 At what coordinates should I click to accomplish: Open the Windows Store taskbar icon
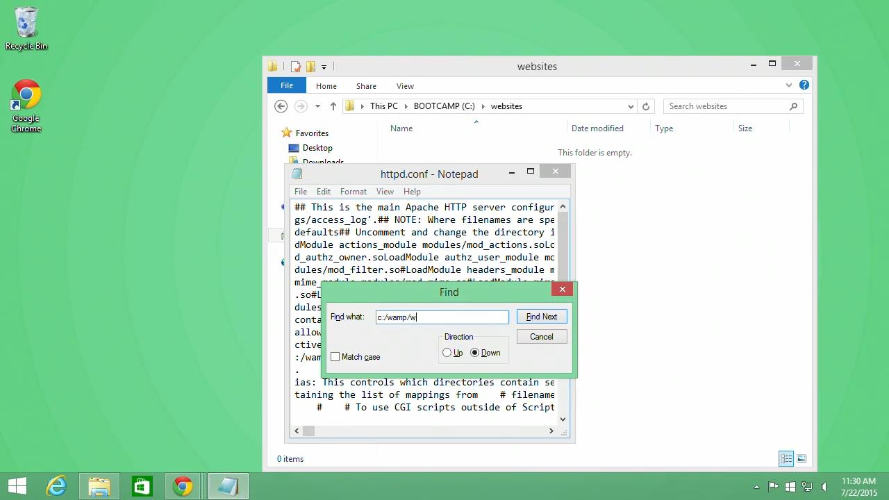pyautogui.click(x=142, y=486)
